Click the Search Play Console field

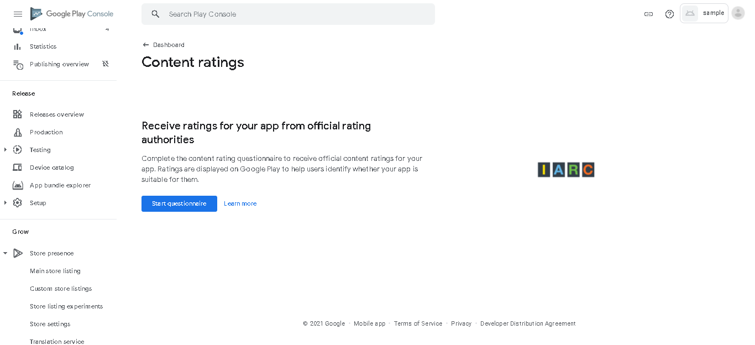coord(288,14)
